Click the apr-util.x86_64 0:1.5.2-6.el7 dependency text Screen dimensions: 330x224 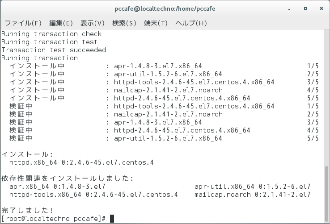pos(252,187)
